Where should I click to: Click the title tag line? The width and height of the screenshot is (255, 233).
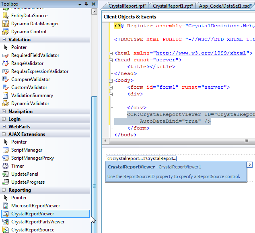pos(151,67)
